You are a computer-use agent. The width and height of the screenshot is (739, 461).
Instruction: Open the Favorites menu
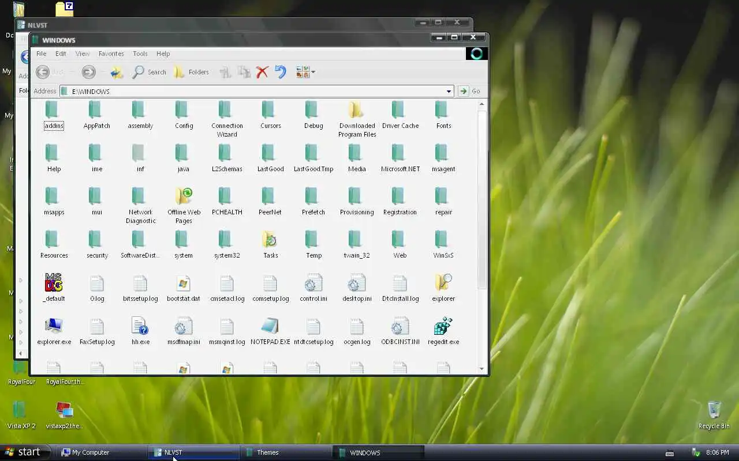click(x=111, y=54)
